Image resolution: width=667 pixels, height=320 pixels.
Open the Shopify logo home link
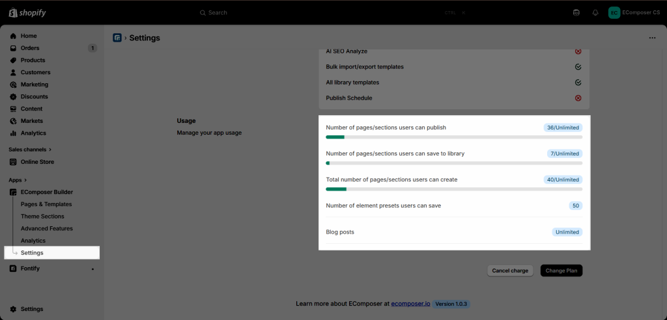27,13
